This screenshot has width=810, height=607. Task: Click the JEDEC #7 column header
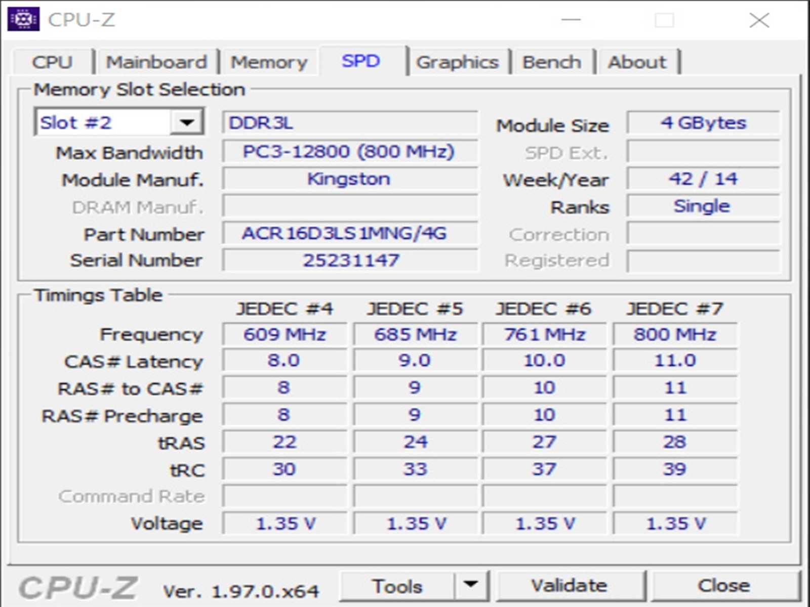click(675, 309)
